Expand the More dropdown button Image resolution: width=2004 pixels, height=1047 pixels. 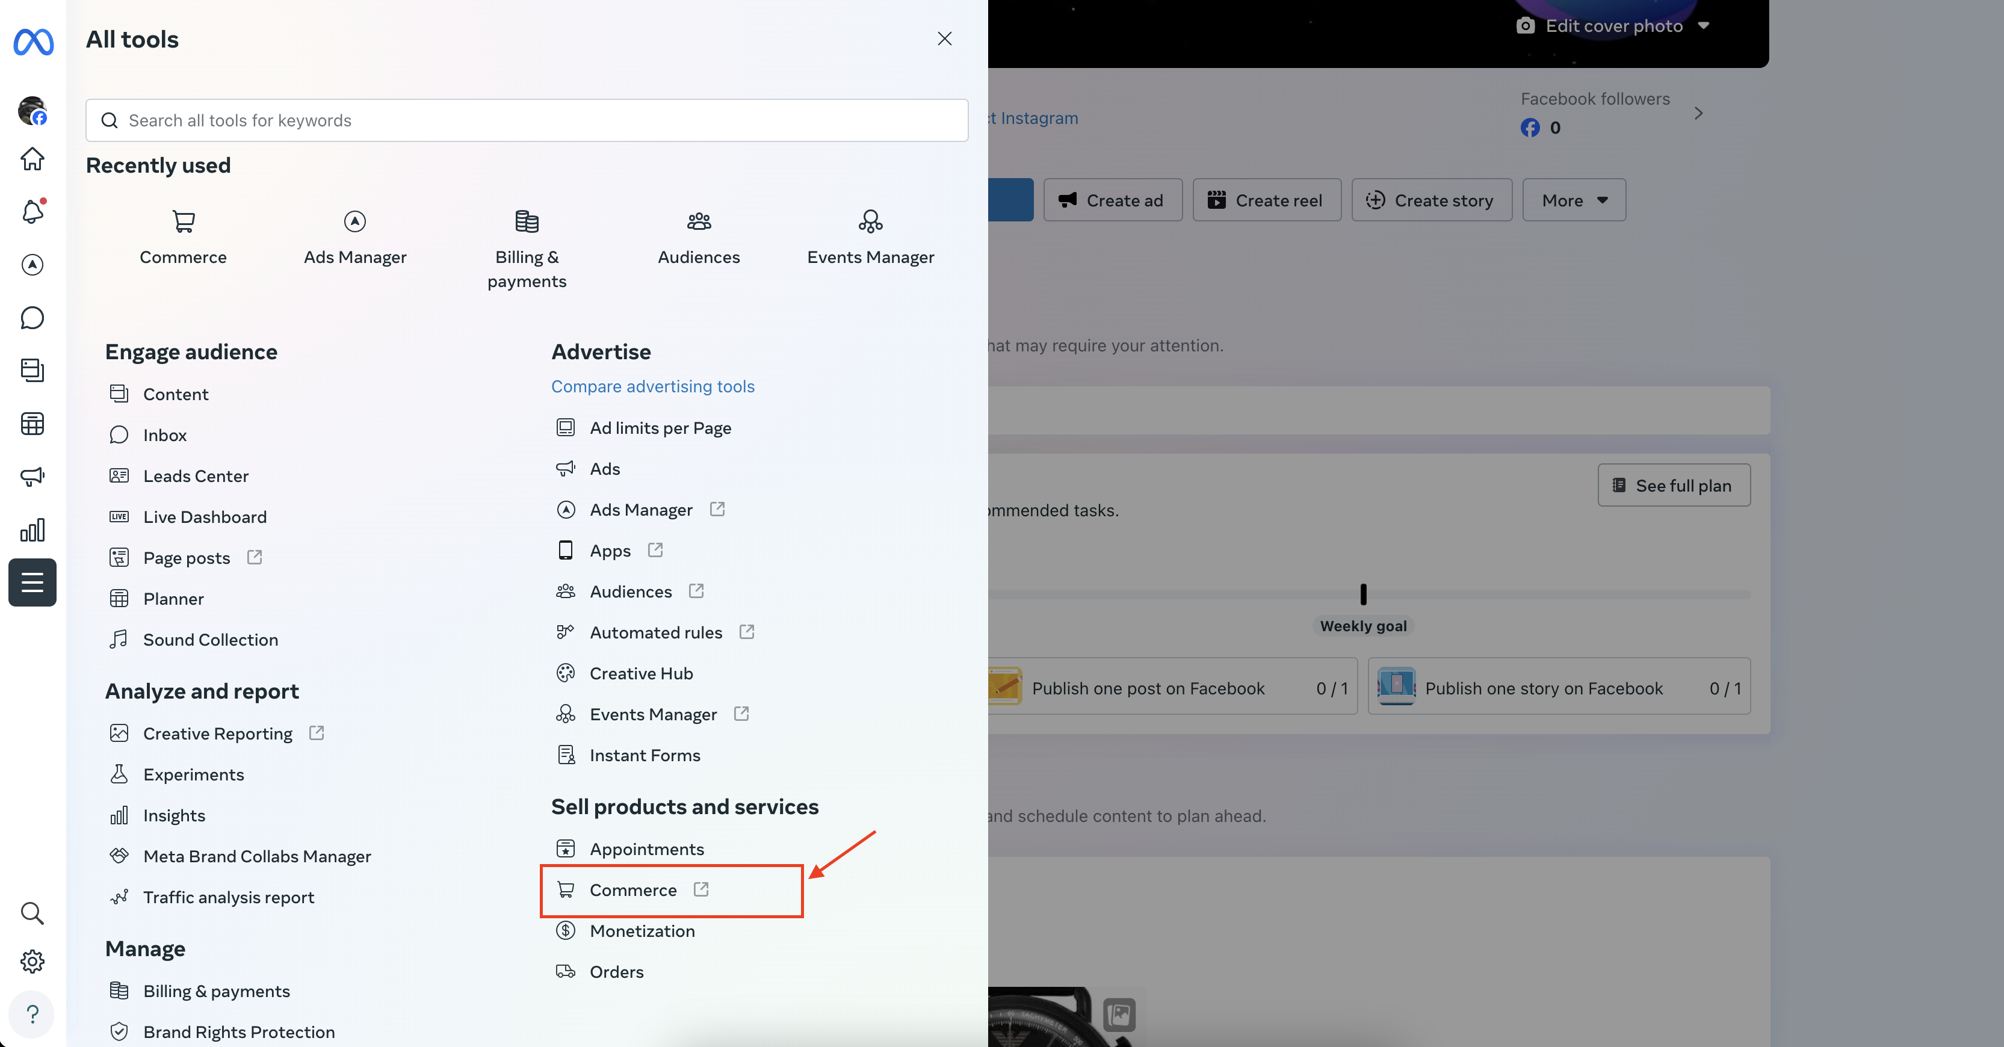[1574, 200]
